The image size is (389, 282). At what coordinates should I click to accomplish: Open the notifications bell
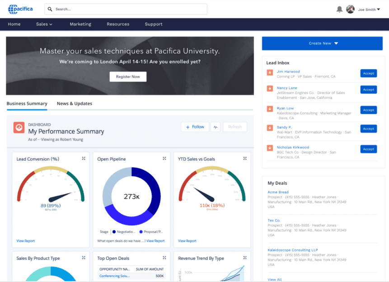pos(339,10)
